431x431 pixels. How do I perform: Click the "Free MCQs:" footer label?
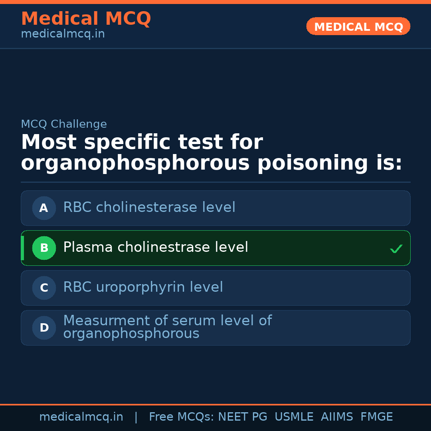182,417
